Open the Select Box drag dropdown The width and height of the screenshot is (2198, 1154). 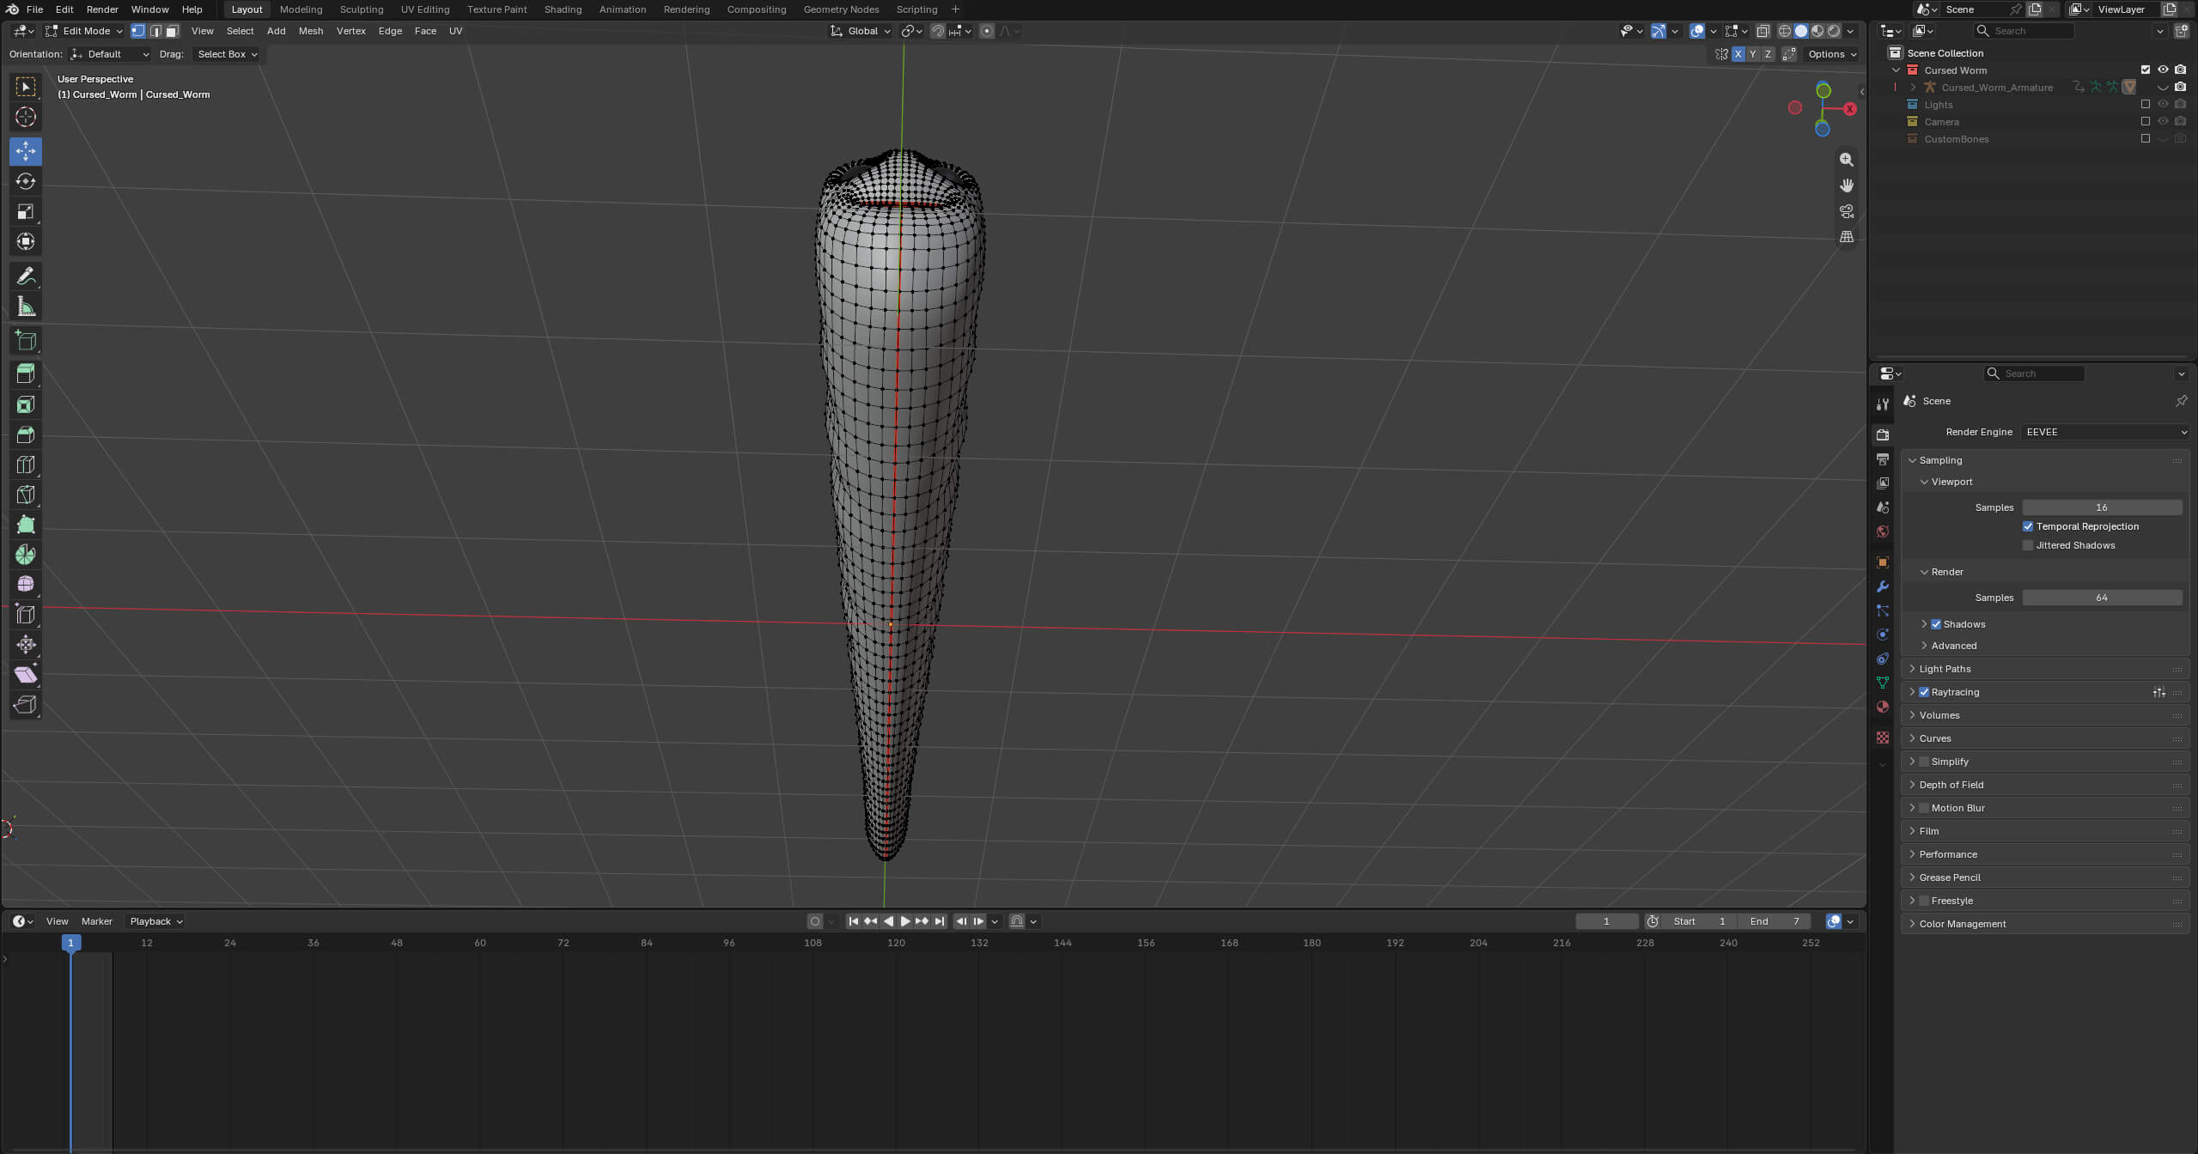(227, 54)
